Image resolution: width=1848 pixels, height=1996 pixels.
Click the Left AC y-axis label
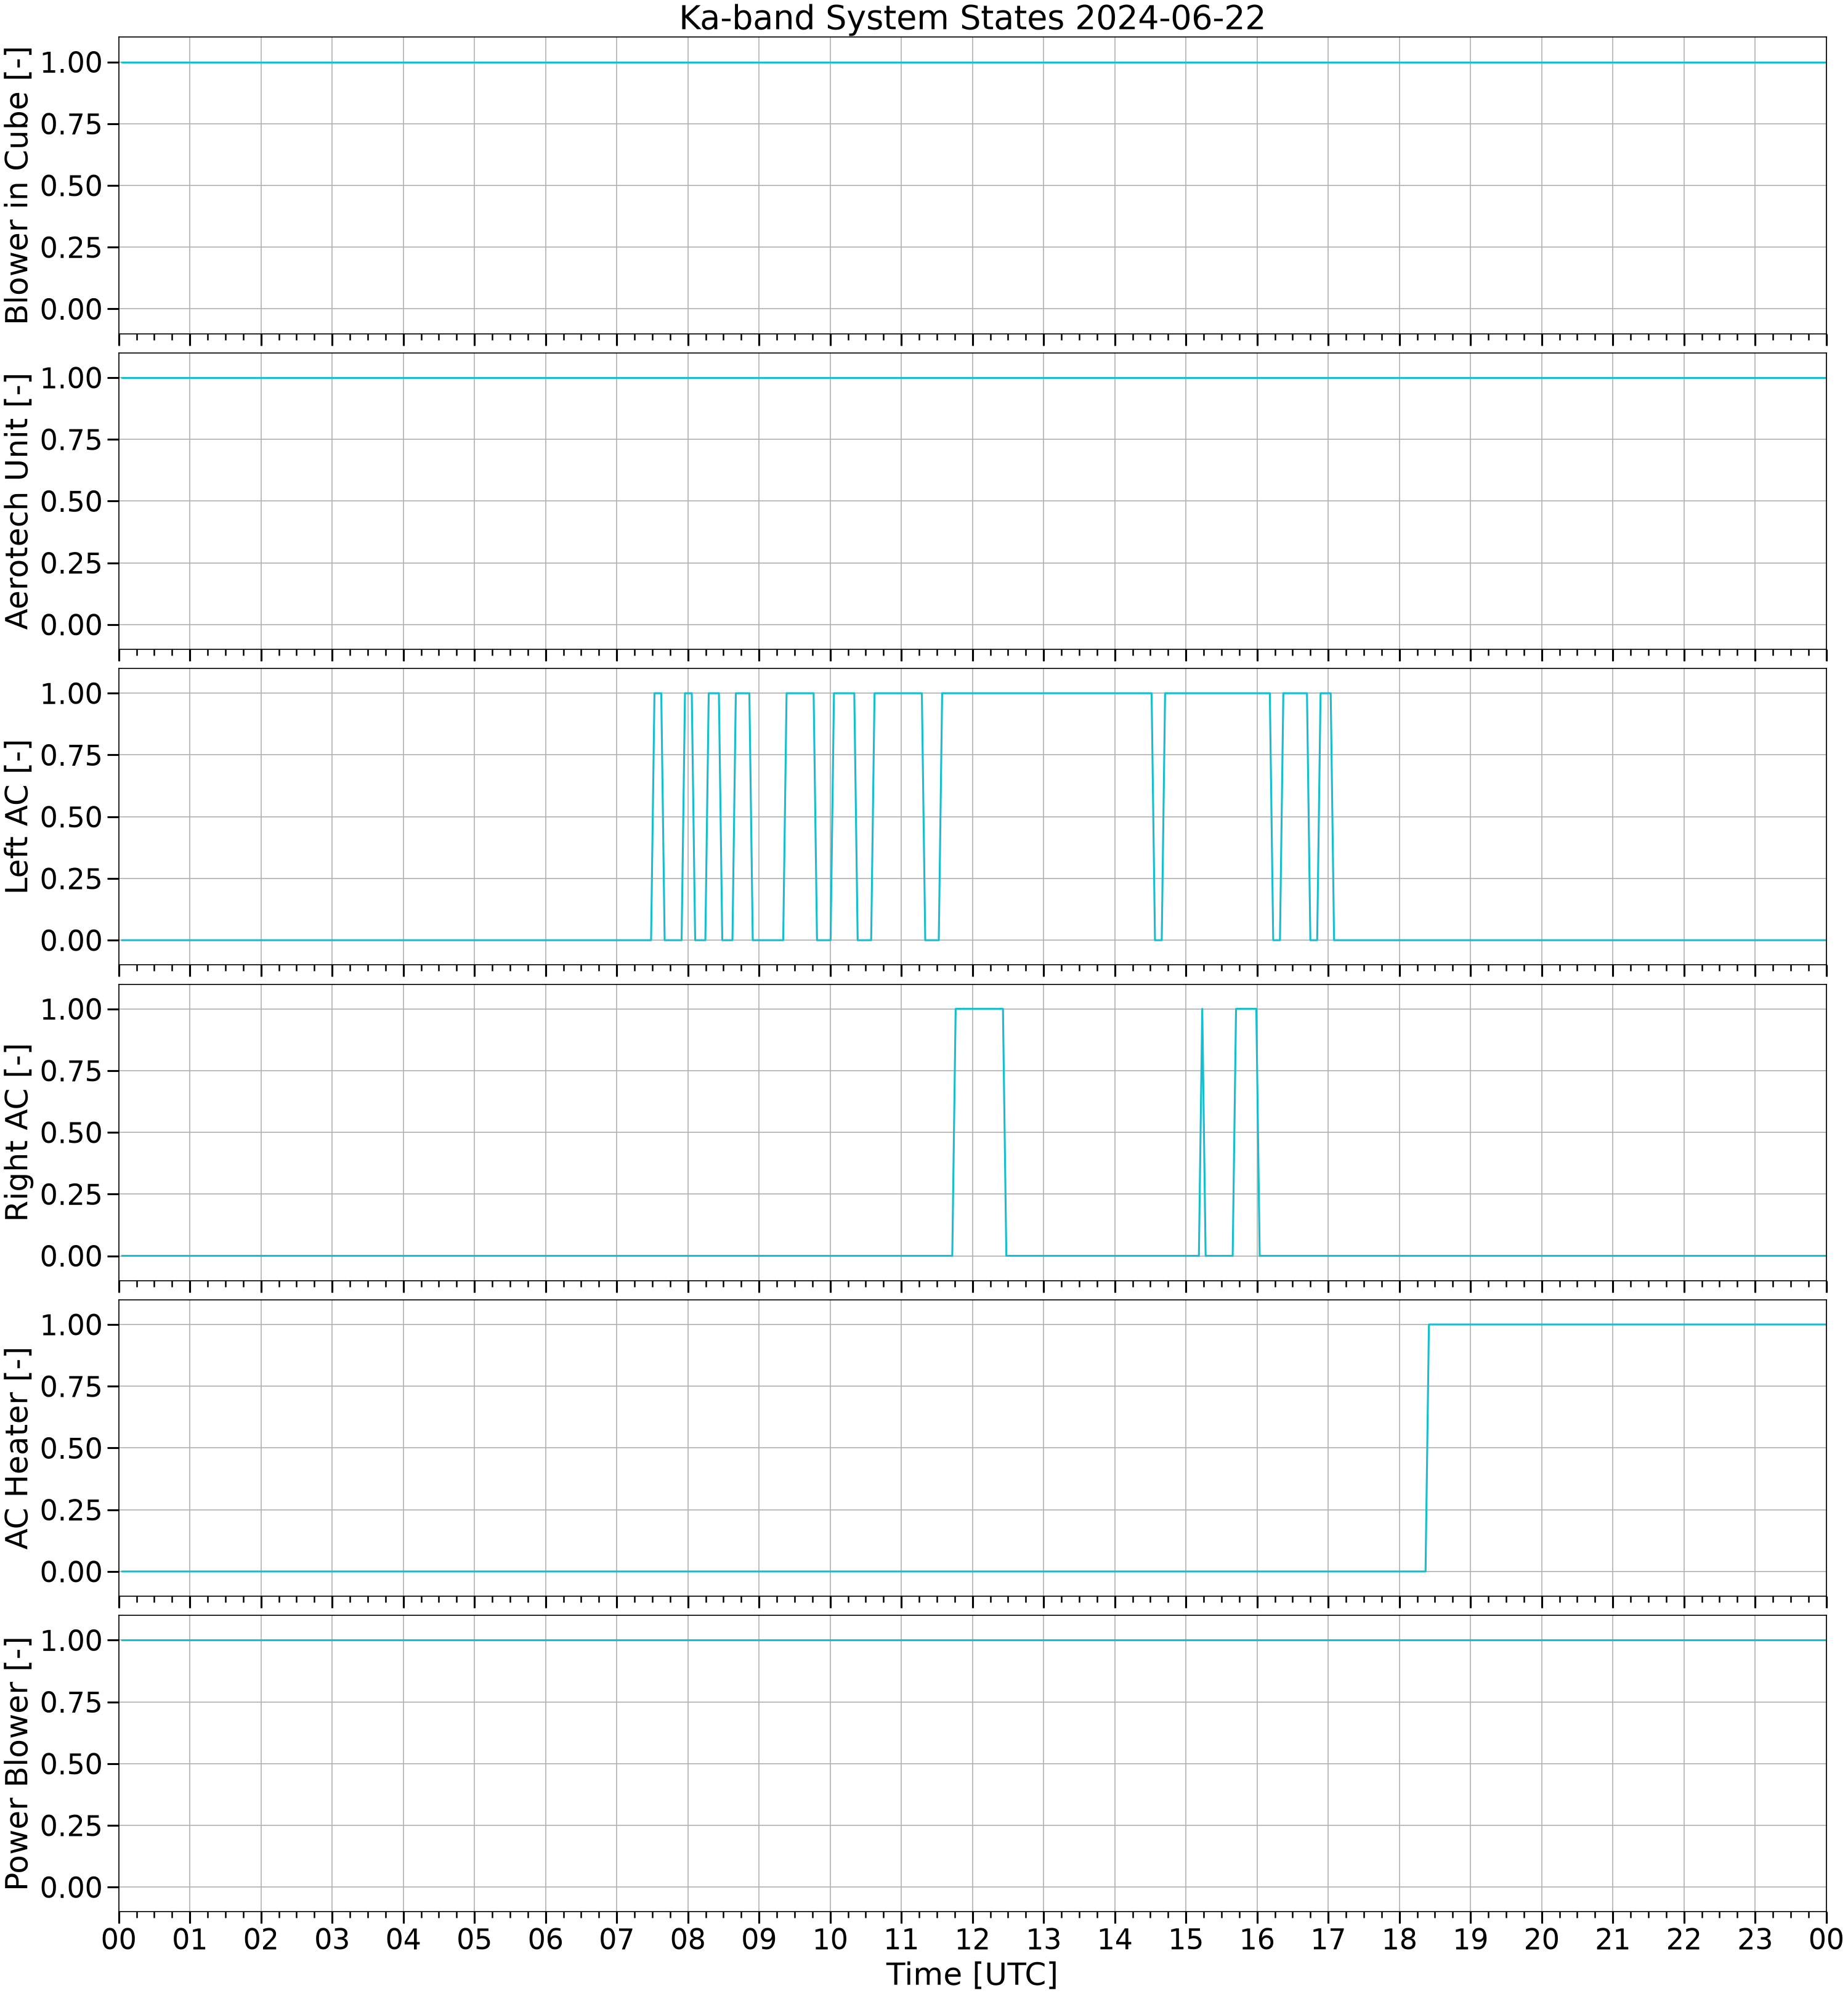(x=18, y=816)
